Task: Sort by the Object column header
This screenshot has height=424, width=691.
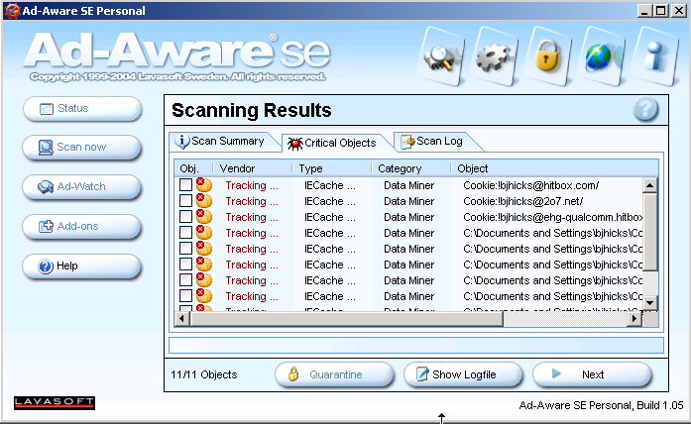Action: tap(554, 168)
